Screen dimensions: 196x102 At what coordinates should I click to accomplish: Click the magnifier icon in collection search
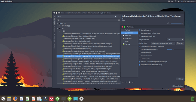point(58,20)
